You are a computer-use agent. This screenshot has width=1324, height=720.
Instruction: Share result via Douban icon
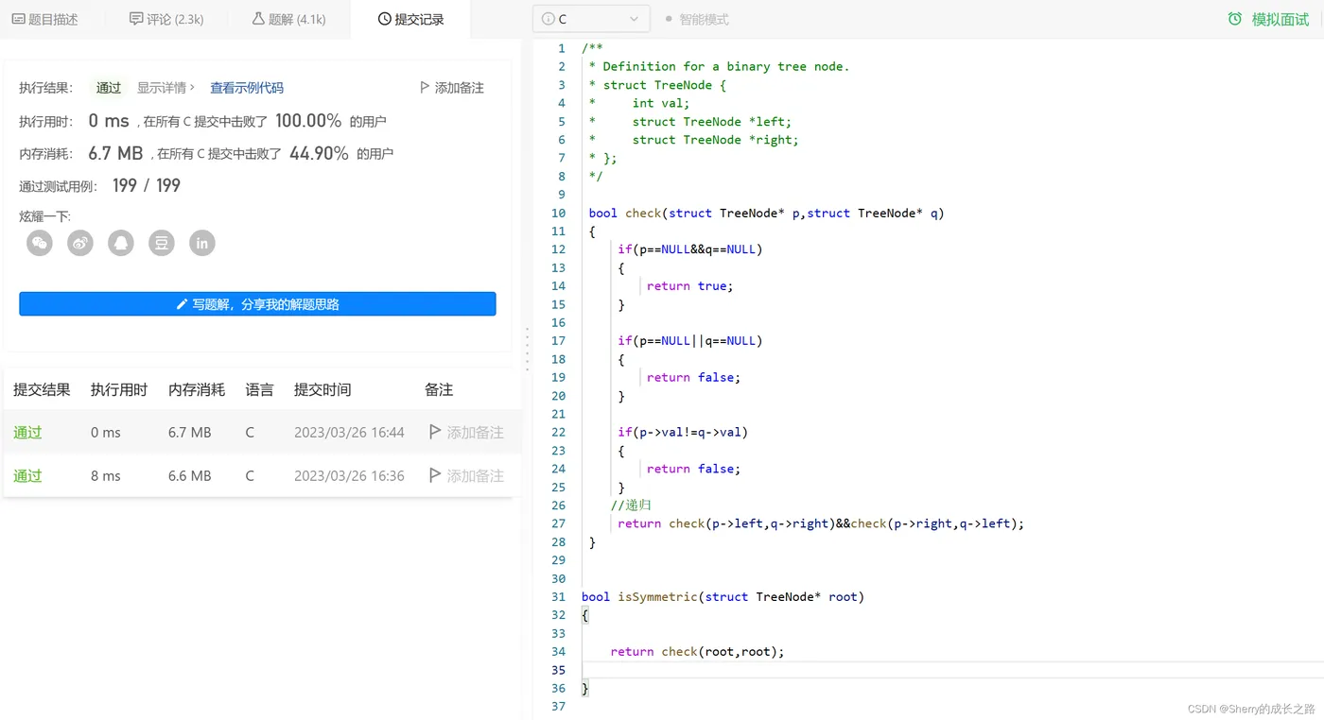pos(162,243)
